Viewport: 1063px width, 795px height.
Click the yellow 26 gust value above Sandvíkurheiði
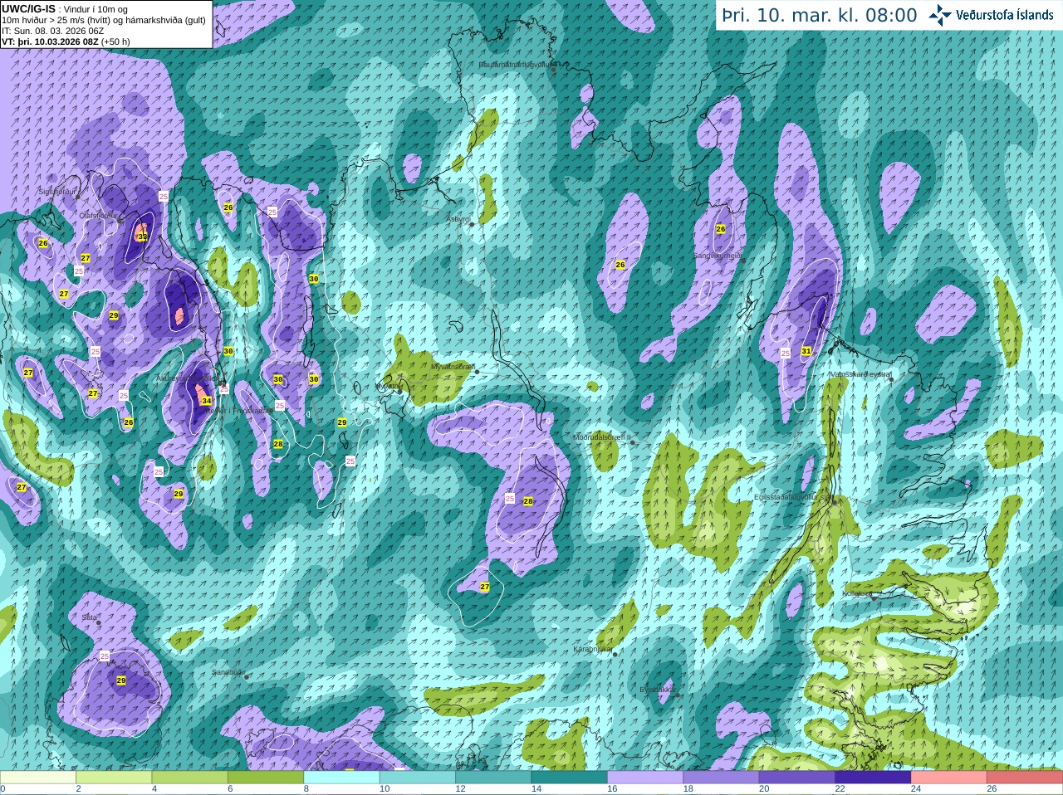(721, 229)
